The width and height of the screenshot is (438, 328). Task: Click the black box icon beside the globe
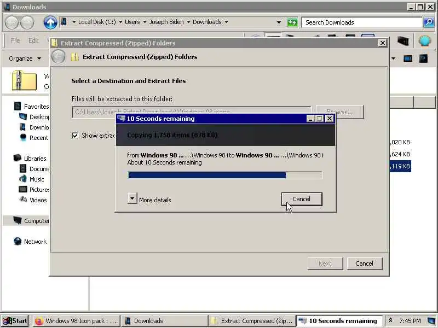[403, 42]
